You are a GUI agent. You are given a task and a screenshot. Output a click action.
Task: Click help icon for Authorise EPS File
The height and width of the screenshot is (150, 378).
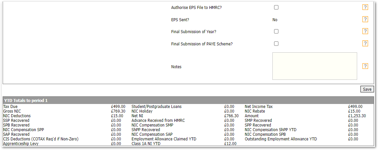tap(365, 7)
